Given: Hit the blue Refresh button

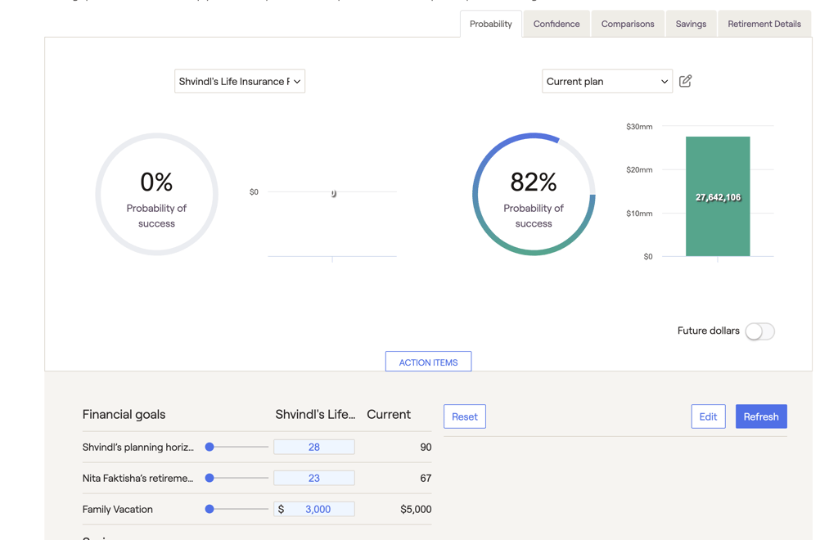Looking at the screenshot, I should point(760,416).
